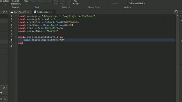182x102 pixels.
Task: Click the empty line 11 in editor
Action: pyautogui.click(x=96, y=46)
